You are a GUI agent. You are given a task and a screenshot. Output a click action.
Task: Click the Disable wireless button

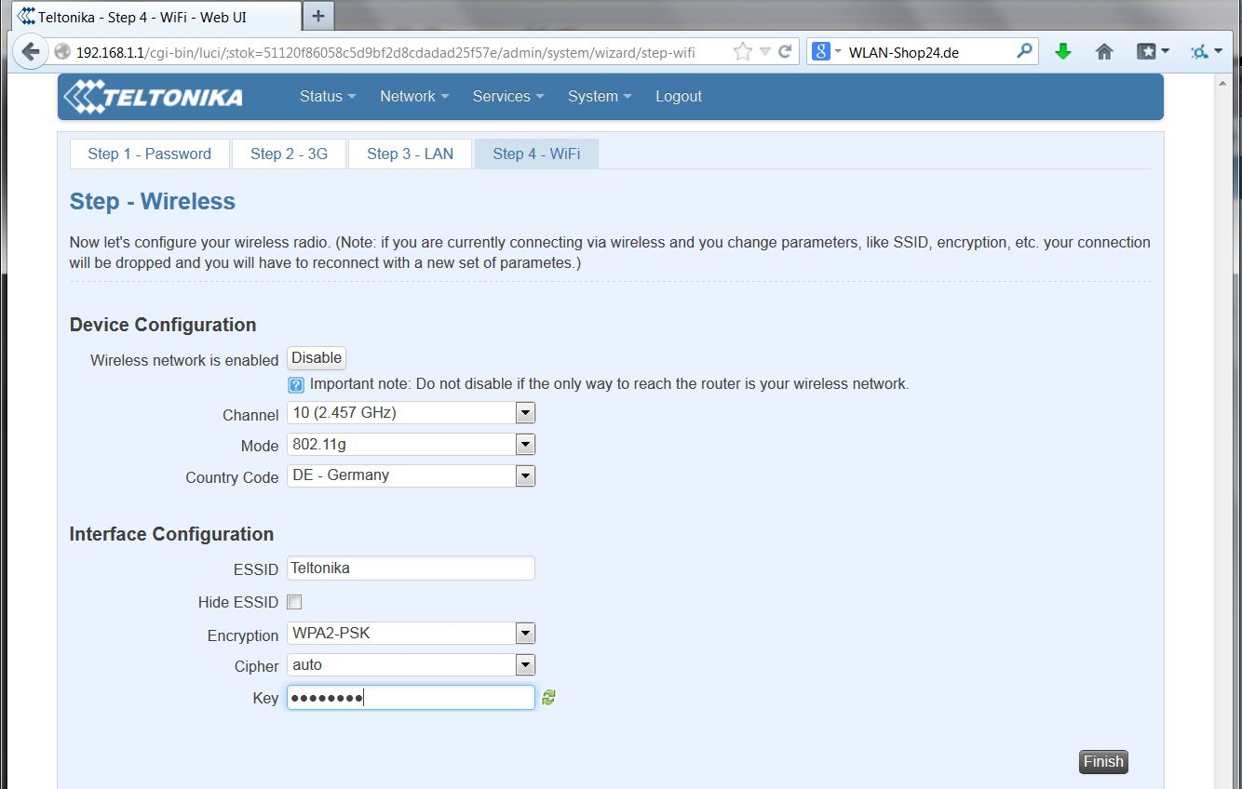(x=317, y=358)
